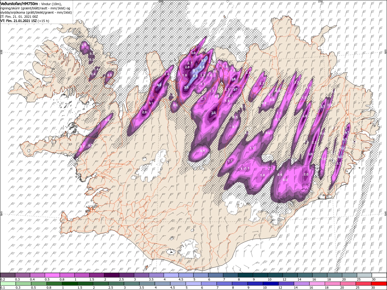Click top legend light blue swatch starting at 4
This screenshot has width=387, height=290.
pyautogui.click(x=171, y=275)
